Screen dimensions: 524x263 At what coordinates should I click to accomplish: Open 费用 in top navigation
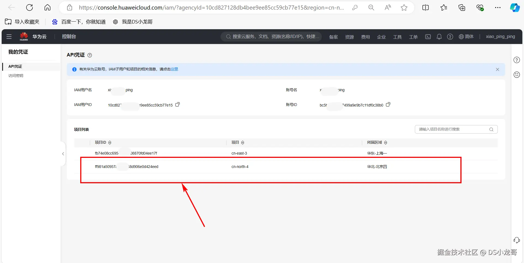click(365, 37)
